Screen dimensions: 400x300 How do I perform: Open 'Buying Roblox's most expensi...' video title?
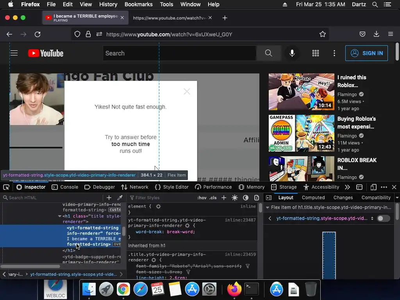(356, 123)
